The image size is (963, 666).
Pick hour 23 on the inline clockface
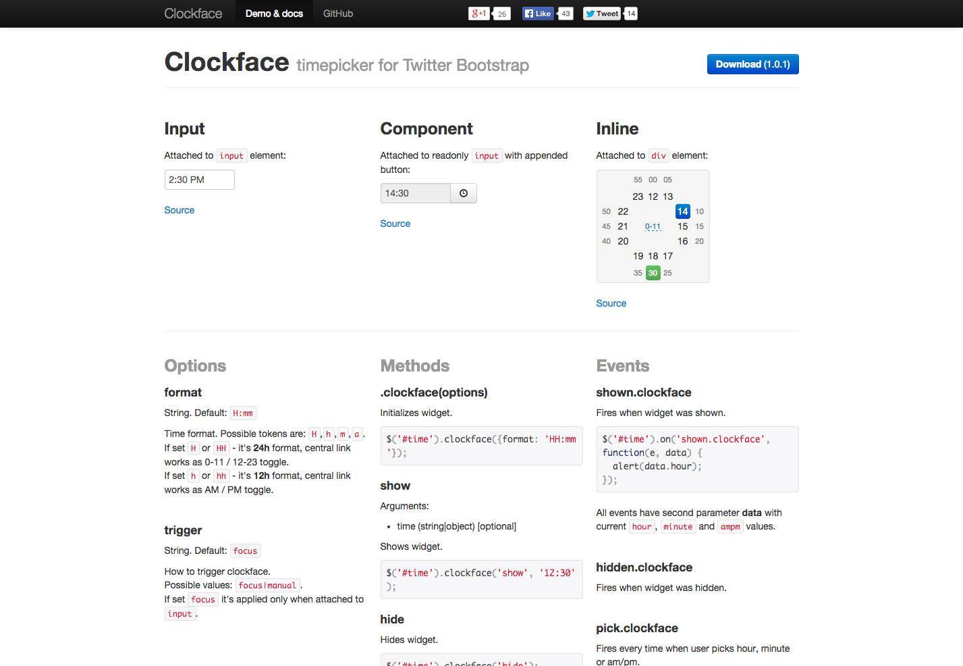click(x=638, y=197)
